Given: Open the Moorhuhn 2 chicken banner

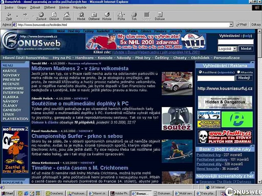Looking at the screenshot, I should (x=15, y=150).
